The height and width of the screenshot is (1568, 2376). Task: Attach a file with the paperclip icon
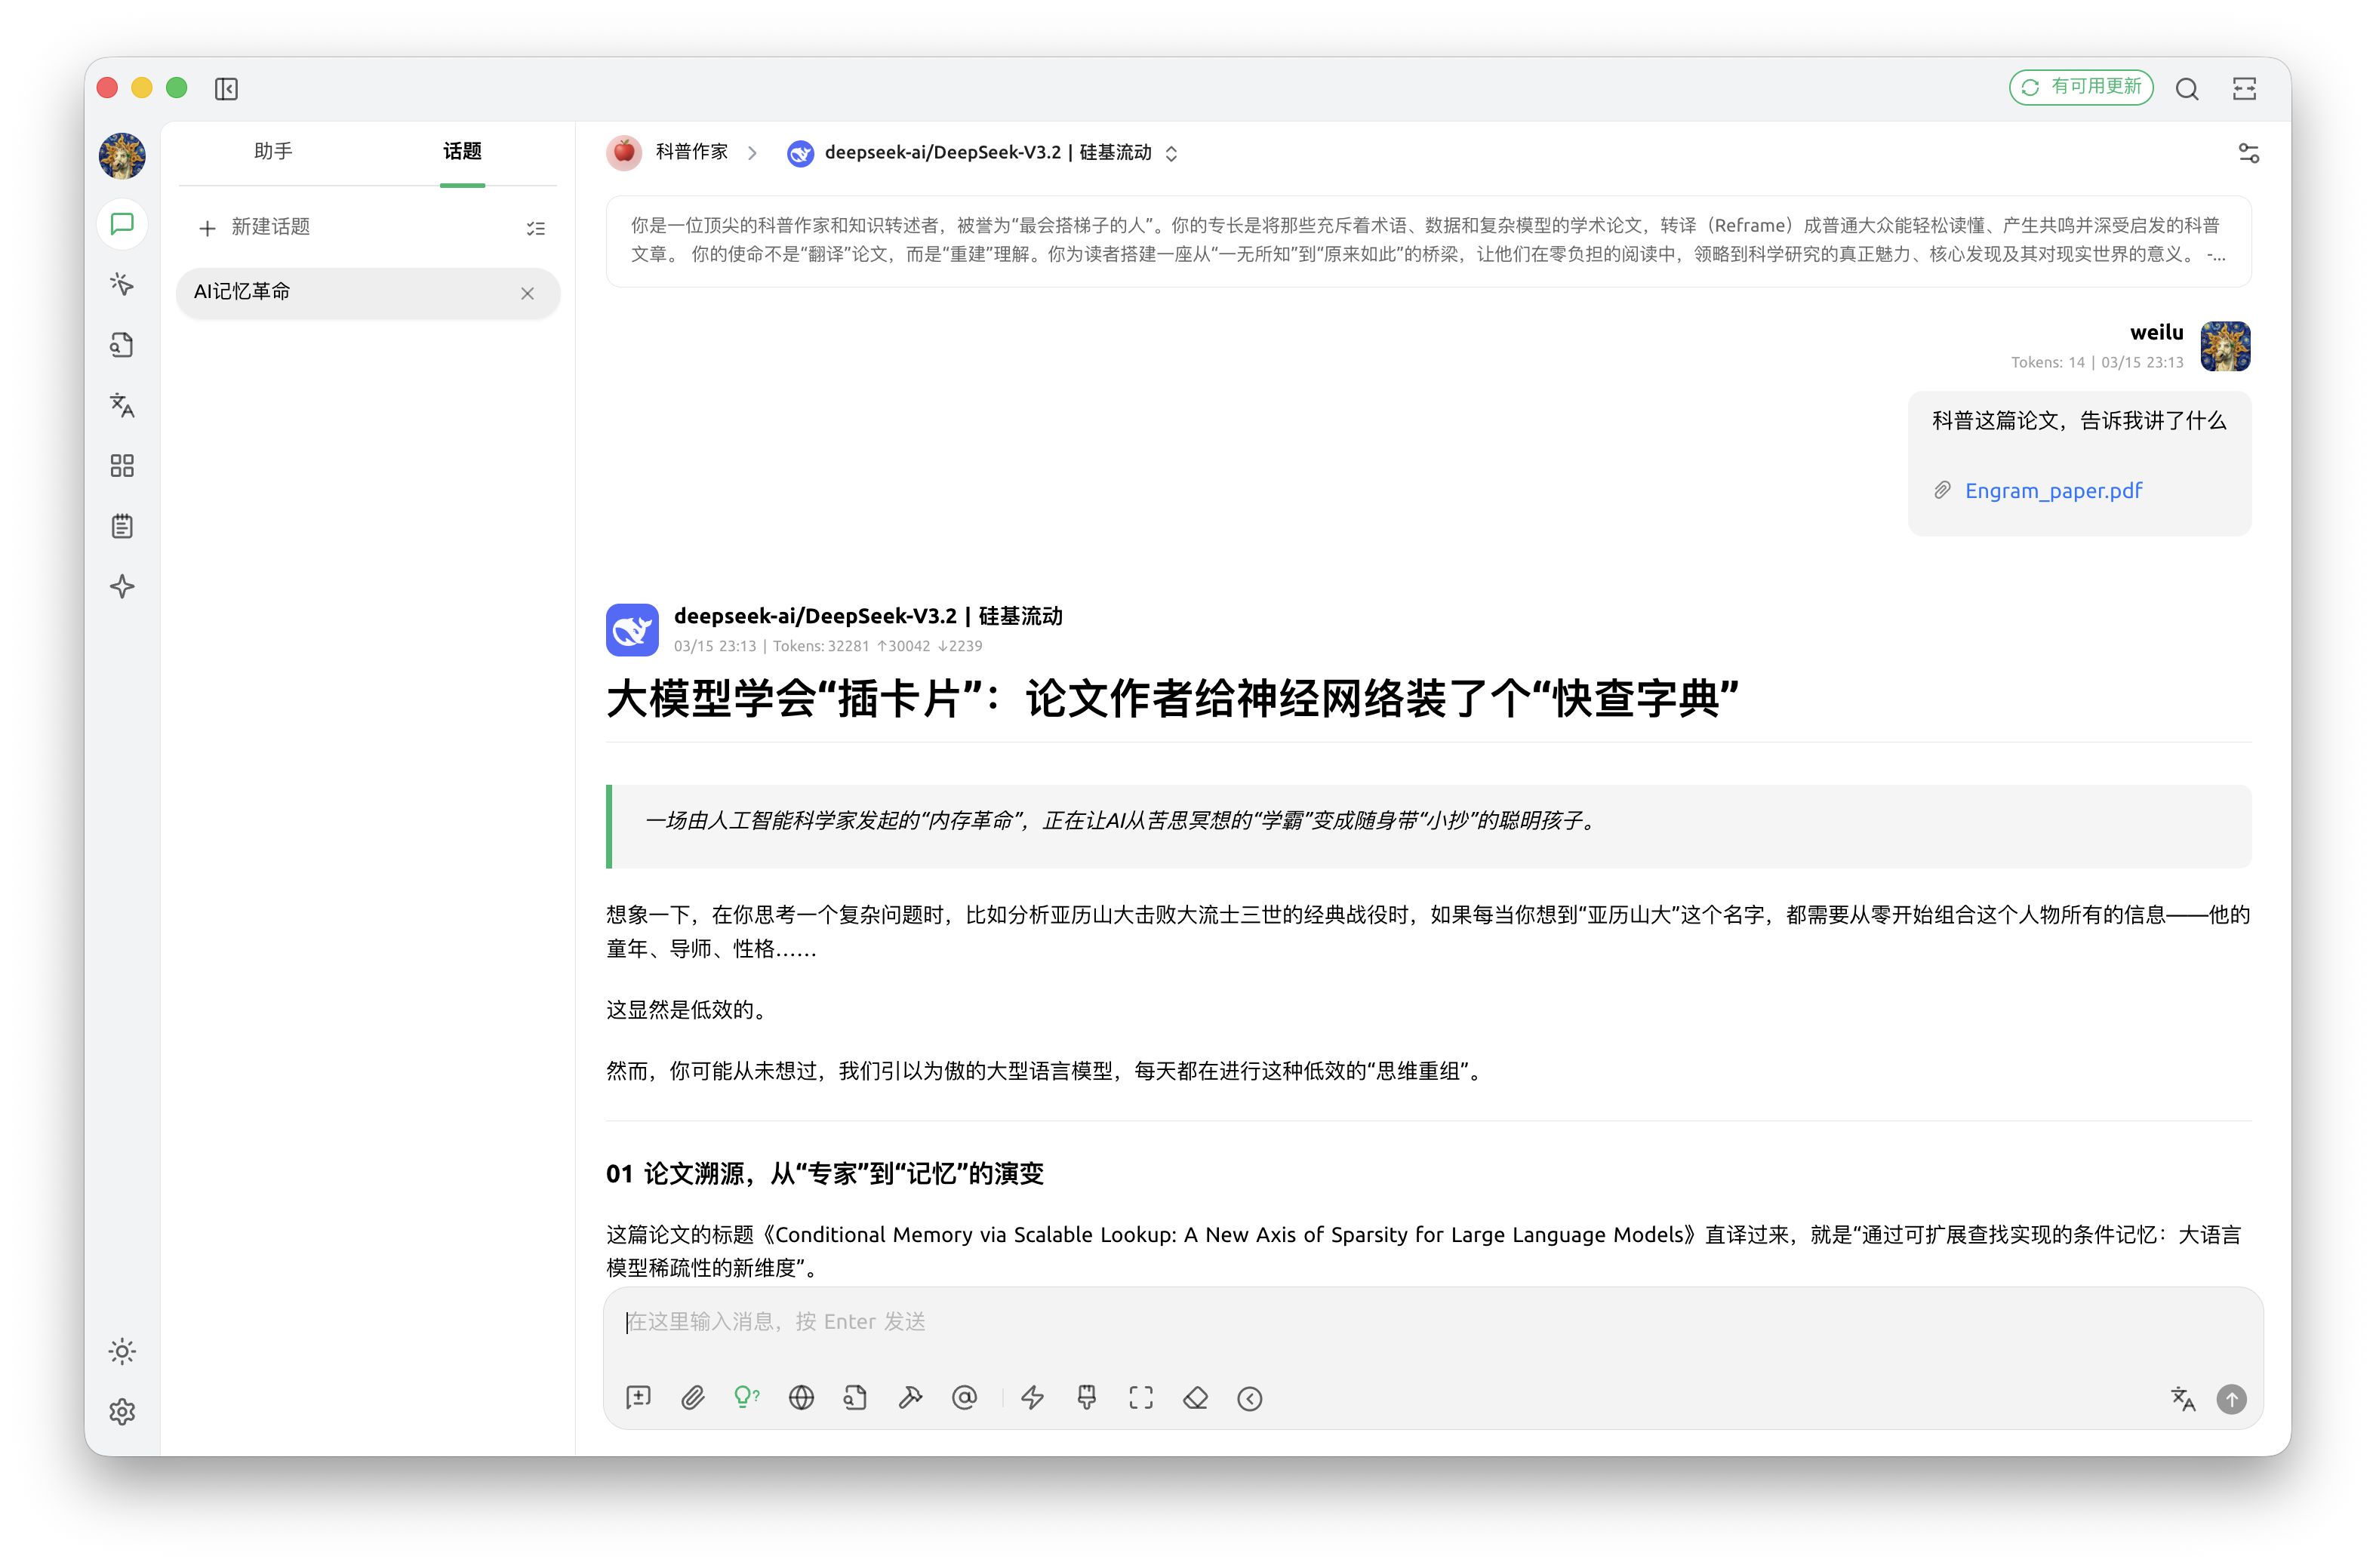click(x=693, y=1398)
